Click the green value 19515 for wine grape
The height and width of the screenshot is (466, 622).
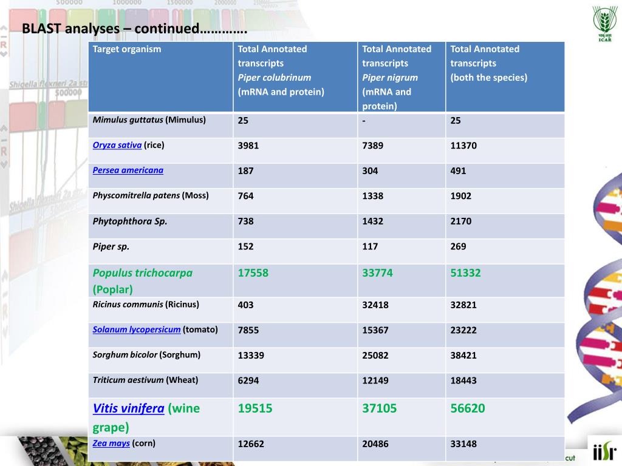[255, 408]
